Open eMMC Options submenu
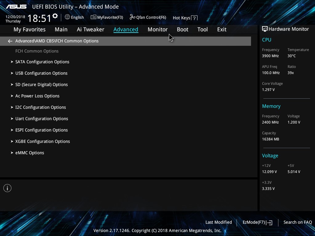 click(30, 153)
